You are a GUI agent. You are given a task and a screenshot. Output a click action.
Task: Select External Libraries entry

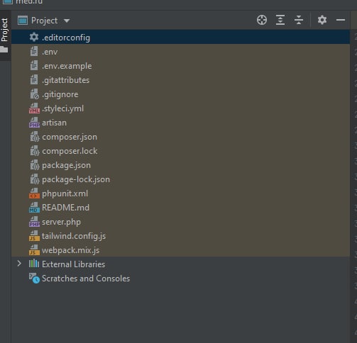point(180,264)
